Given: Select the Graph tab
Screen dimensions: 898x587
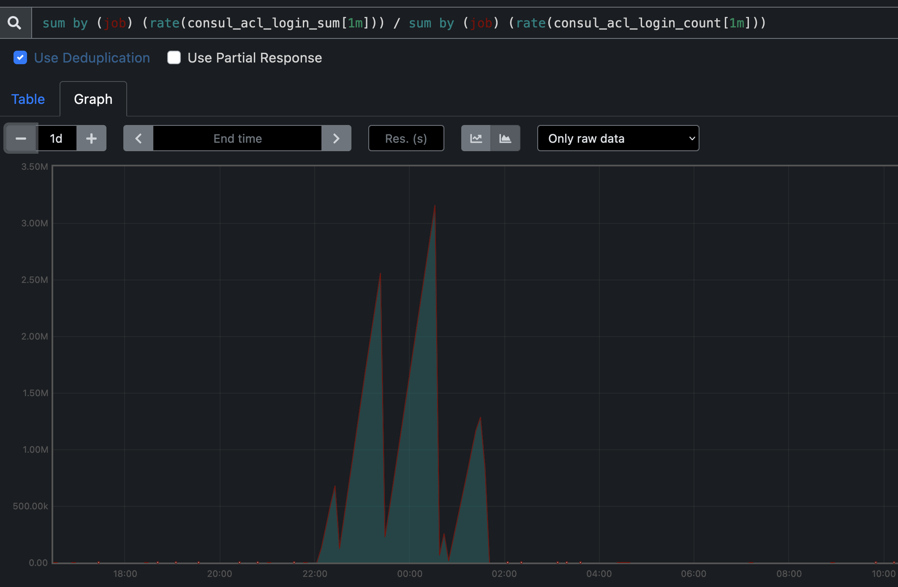Looking at the screenshot, I should coord(93,99).
